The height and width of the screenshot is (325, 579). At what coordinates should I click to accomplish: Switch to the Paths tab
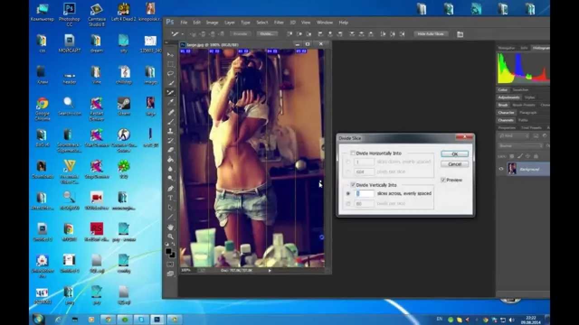(x=523, y=120)
